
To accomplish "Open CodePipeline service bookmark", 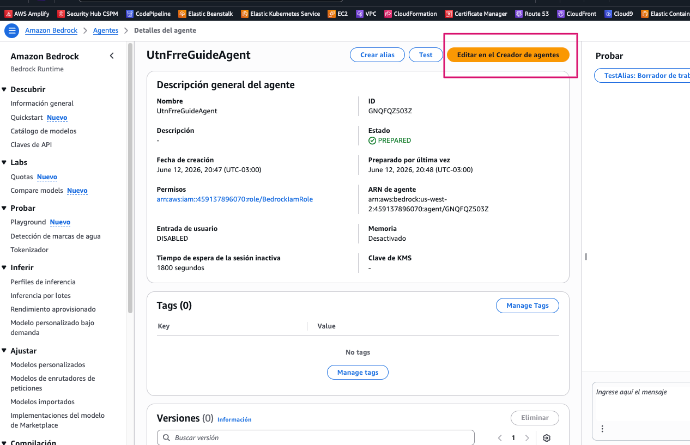I will (x=148, y=14).
